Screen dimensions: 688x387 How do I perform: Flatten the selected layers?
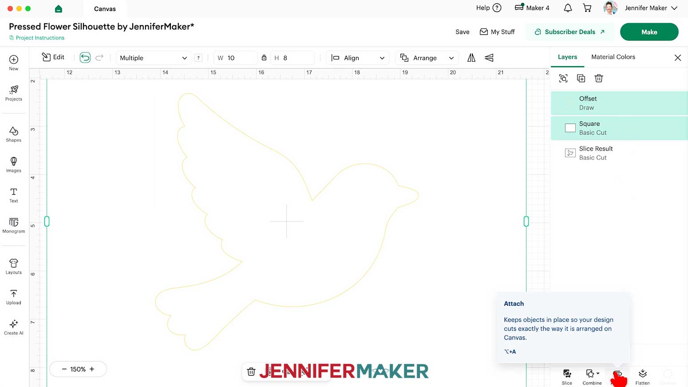pos(642,377)
